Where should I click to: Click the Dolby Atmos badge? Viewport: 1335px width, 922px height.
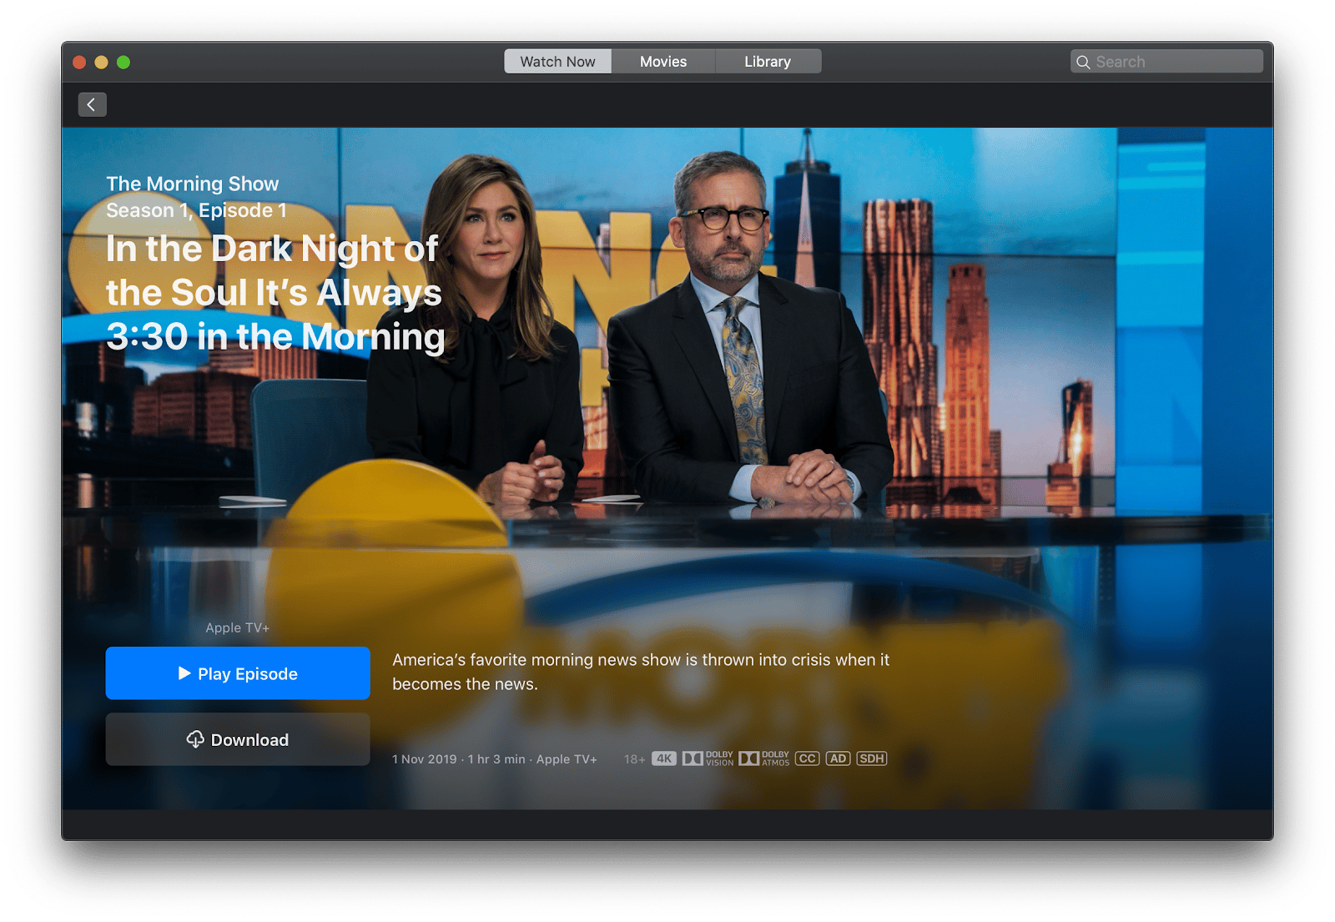(x=763, y=758)
